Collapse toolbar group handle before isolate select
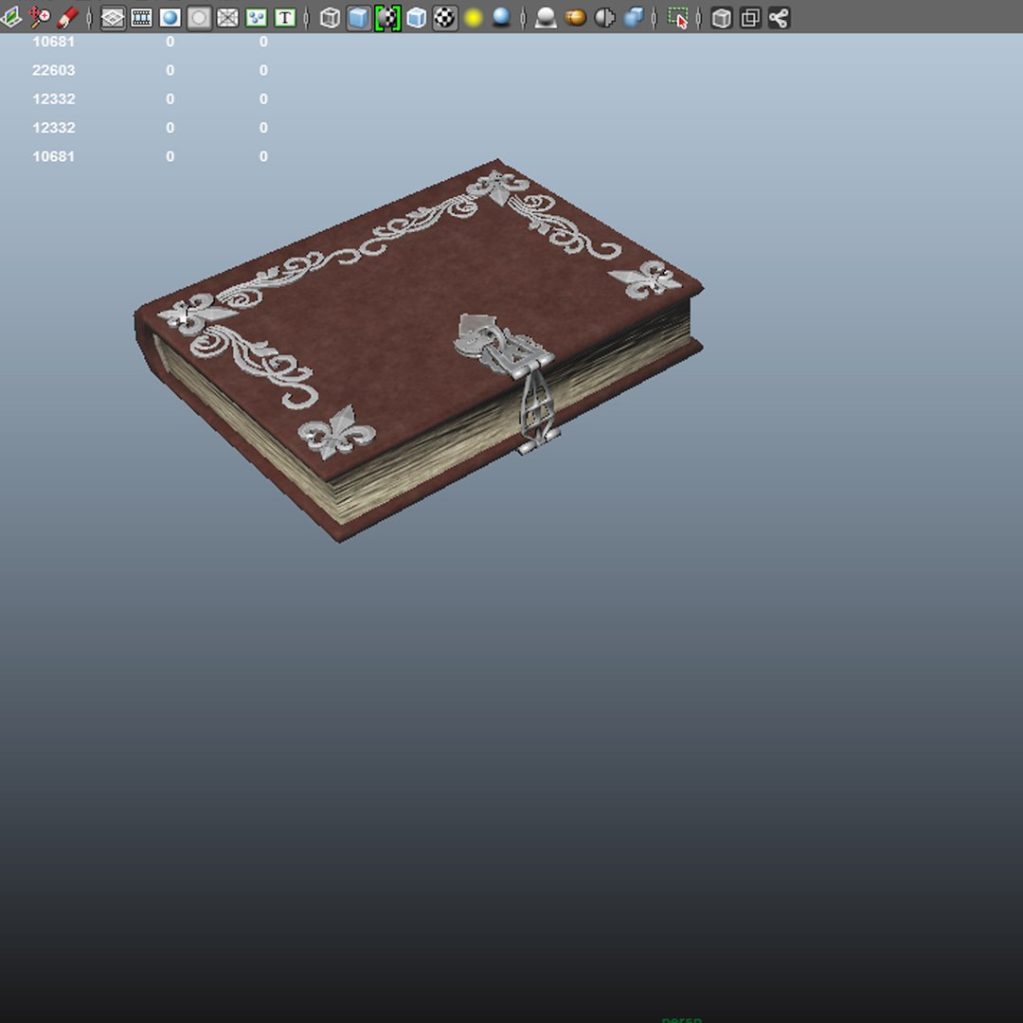The height and width of the screenshot is (1023, 1023). [x=655, y=18]
